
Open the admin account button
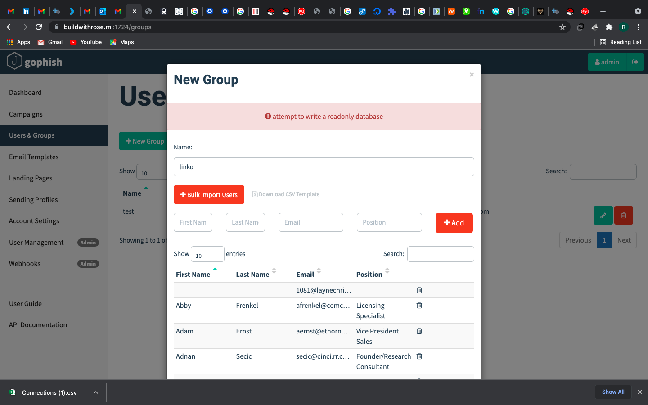pyautogui.click(x=607, y=62)
